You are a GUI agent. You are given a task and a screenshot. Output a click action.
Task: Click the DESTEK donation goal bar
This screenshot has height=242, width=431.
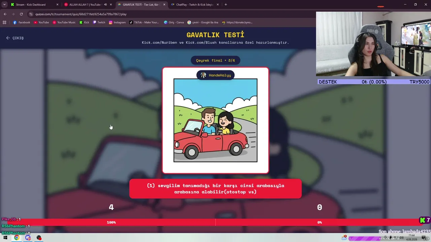tap(374, 82)
